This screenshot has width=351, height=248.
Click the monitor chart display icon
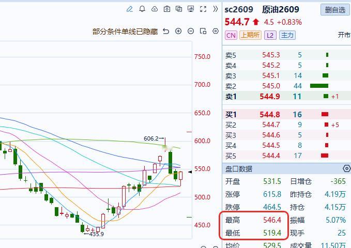[191, 9]
